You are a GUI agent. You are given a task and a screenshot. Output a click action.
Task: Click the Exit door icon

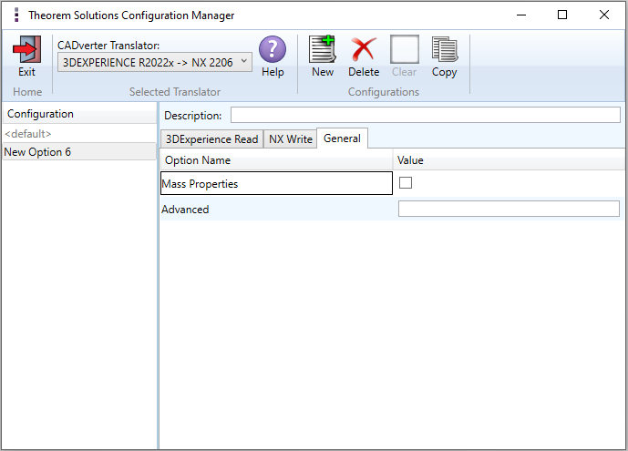click(26, 49)
